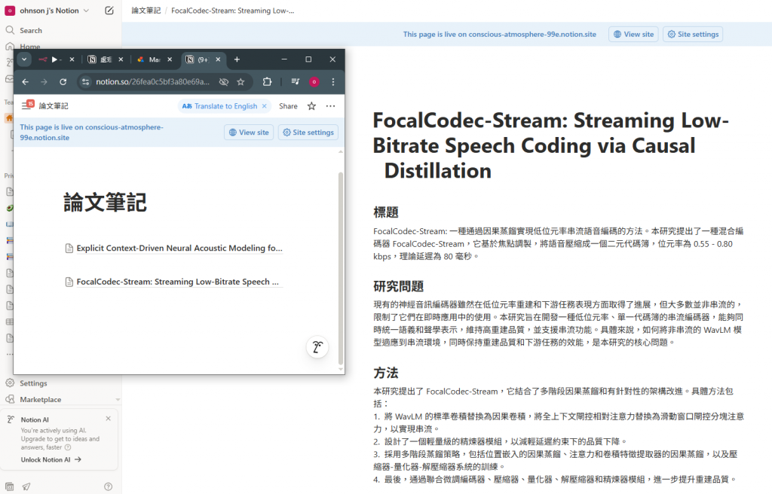Screen dimensions: 772x494
Task: Select the active (9+) Notion browser tab
Action: [x=198, y=59]
